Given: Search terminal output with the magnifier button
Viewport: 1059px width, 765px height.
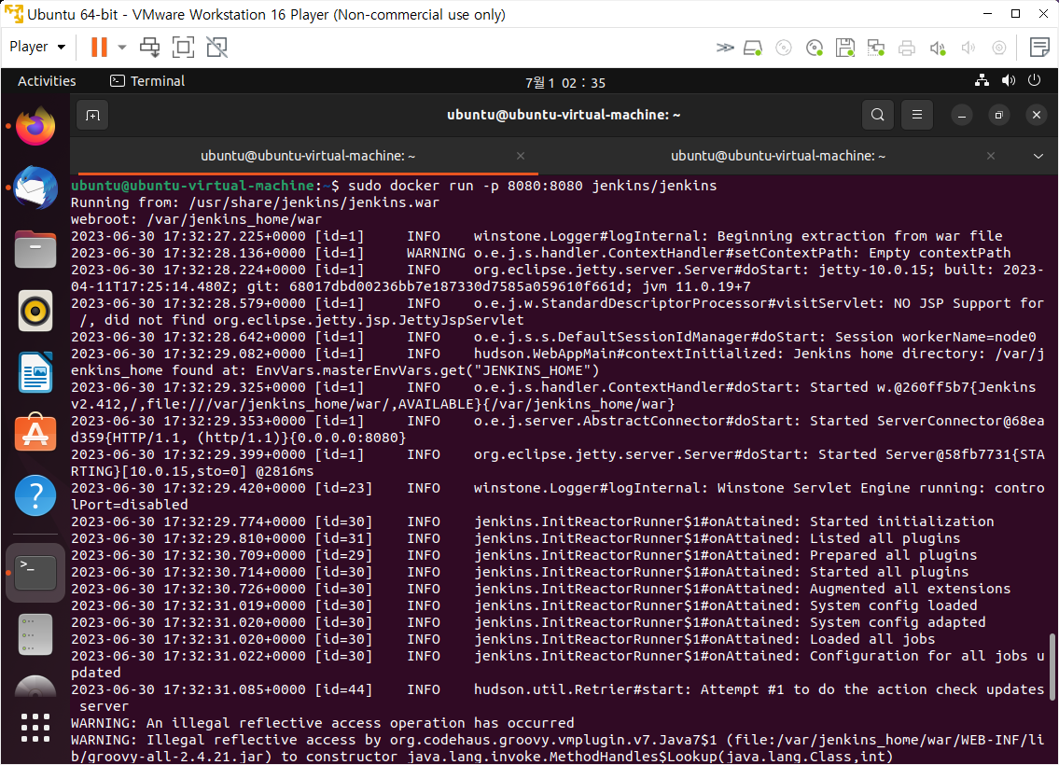Looking at the screenshot, I should pos(877,115).
